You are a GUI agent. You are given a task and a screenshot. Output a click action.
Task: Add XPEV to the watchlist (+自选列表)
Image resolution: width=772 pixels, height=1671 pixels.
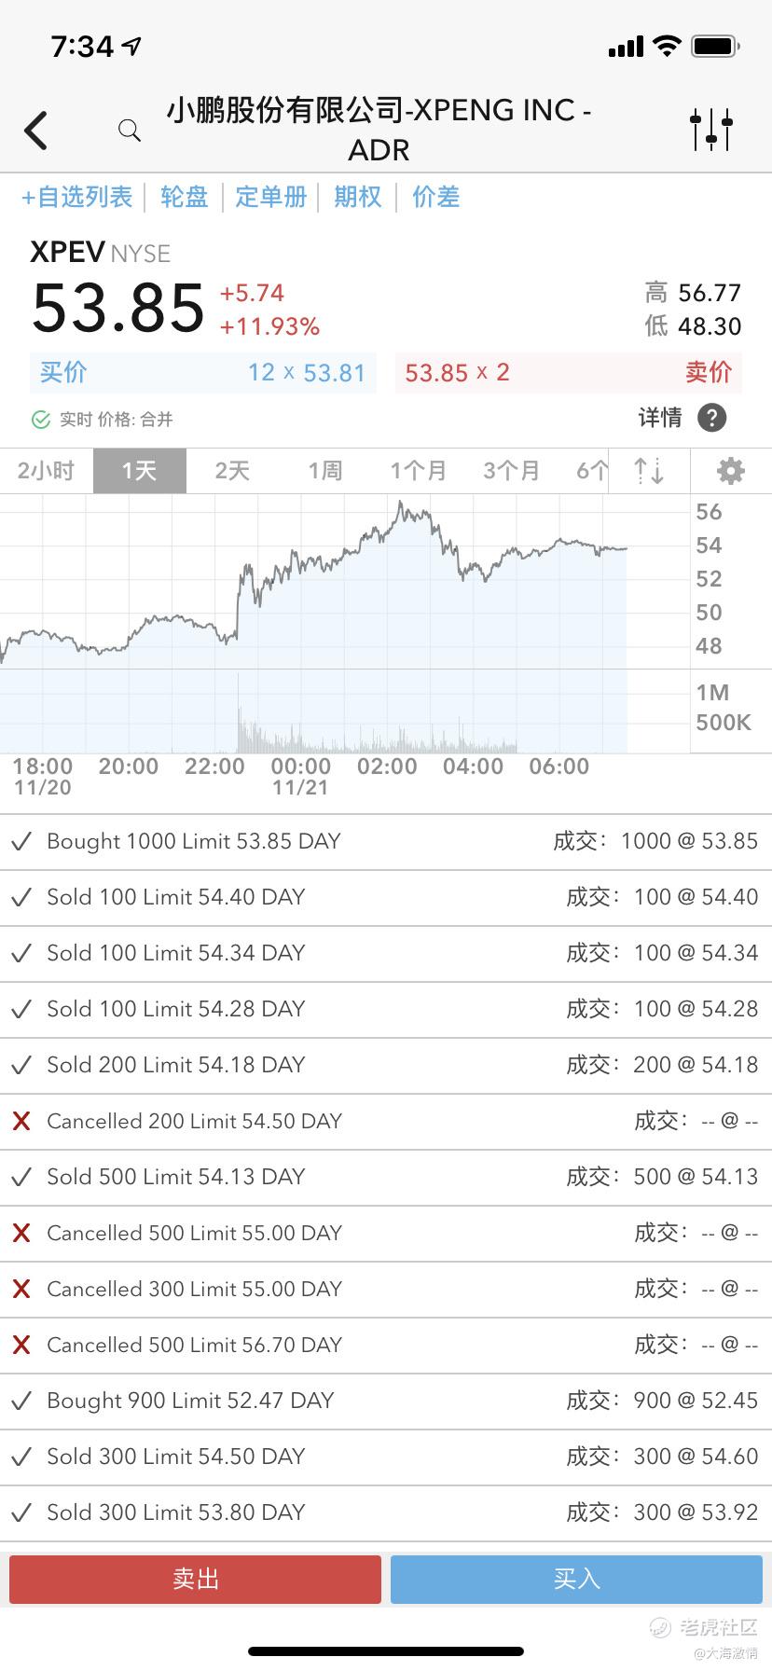(77, 197)
